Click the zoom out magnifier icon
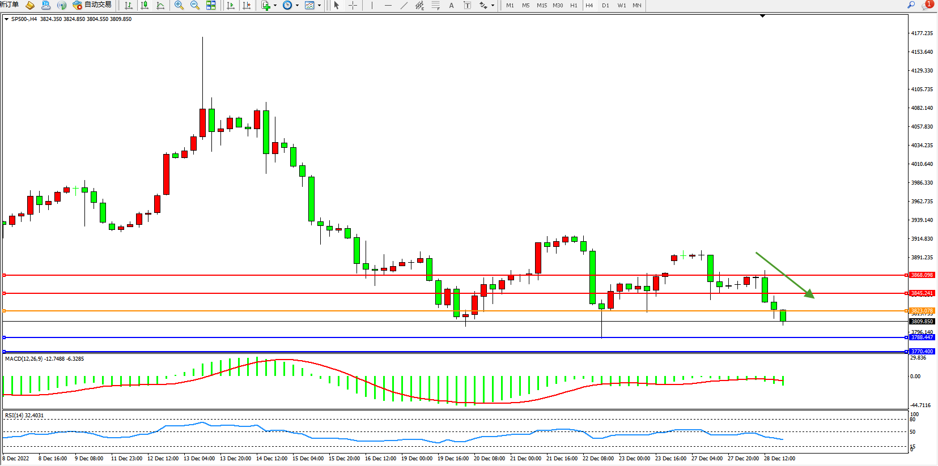Screen dimensions: 938x466 pos(194,5)
